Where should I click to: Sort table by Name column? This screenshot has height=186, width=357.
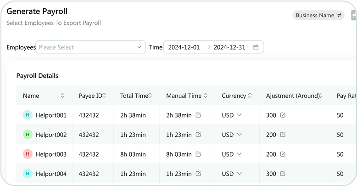[62, 96]
